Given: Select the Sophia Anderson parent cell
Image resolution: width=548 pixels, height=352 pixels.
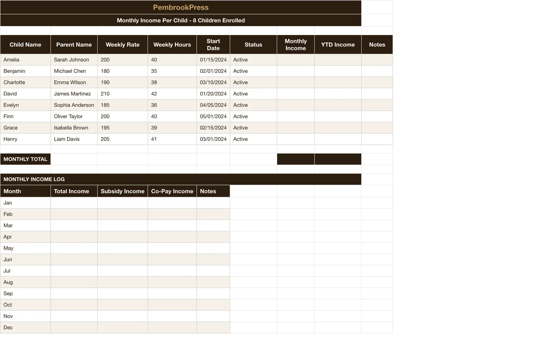Looking at the screenshot, I should 74,105.
